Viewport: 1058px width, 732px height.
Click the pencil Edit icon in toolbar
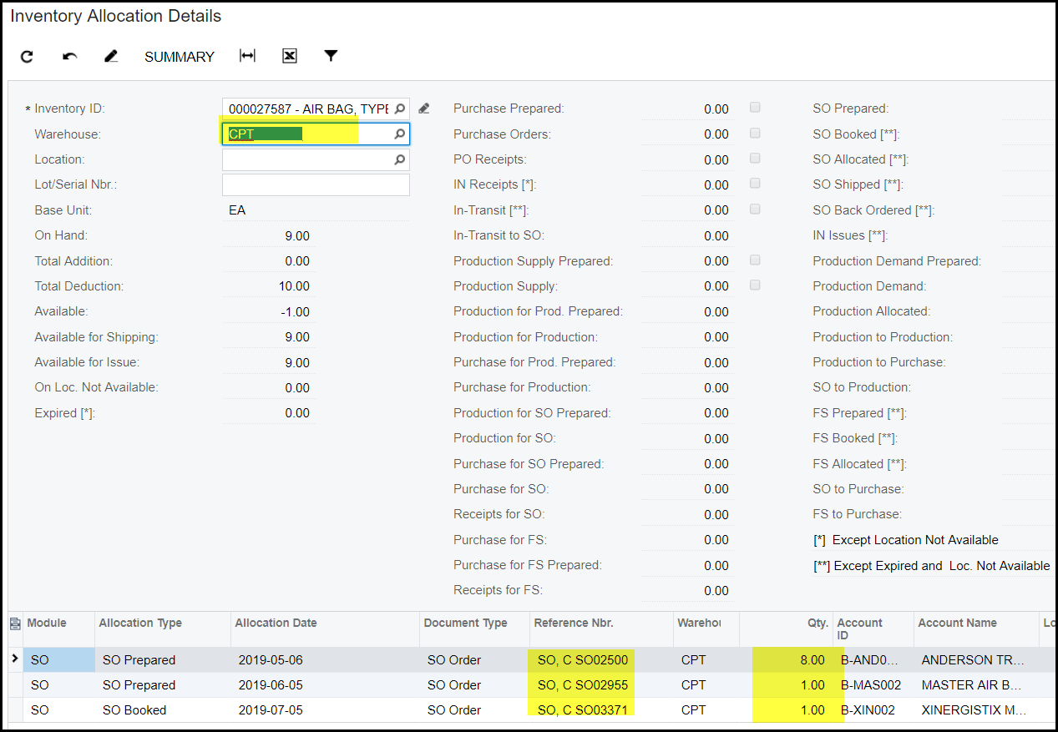tap(111, 57)
